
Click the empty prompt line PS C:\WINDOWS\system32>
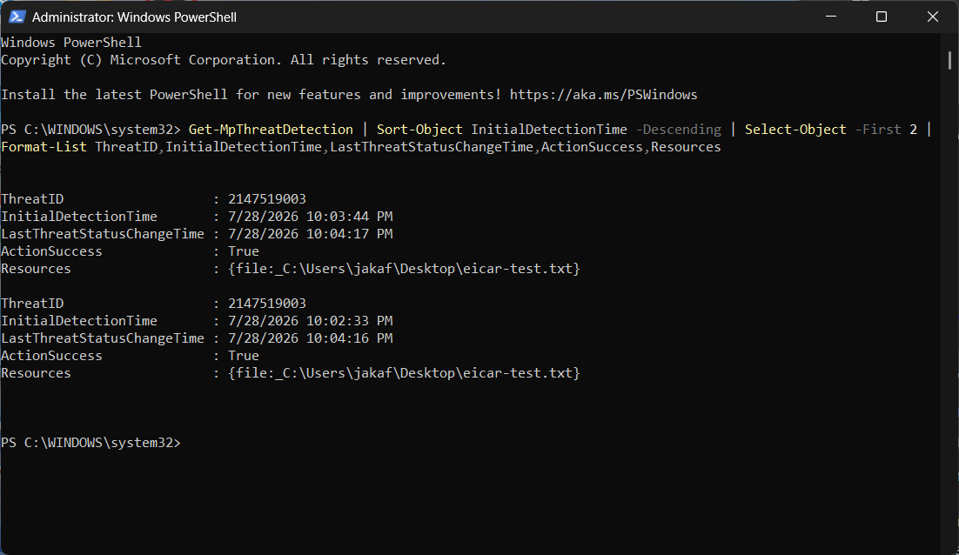tap(91, 443)
